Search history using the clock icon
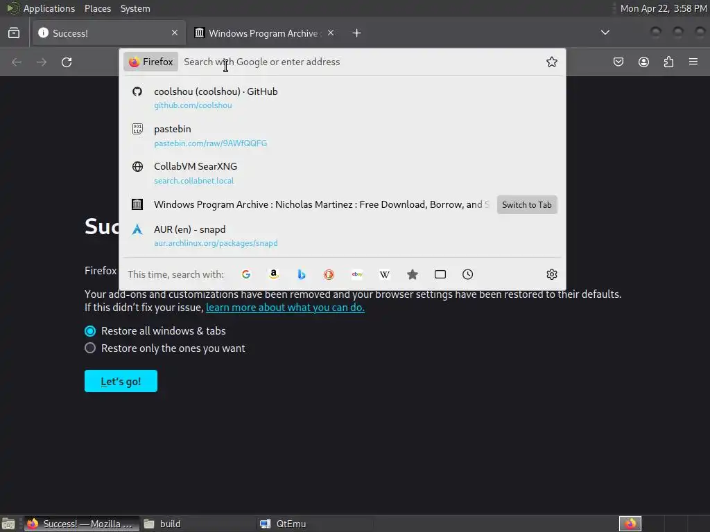Image resolution: width=710 pixels, height=532 pixels. coord(468,274)
